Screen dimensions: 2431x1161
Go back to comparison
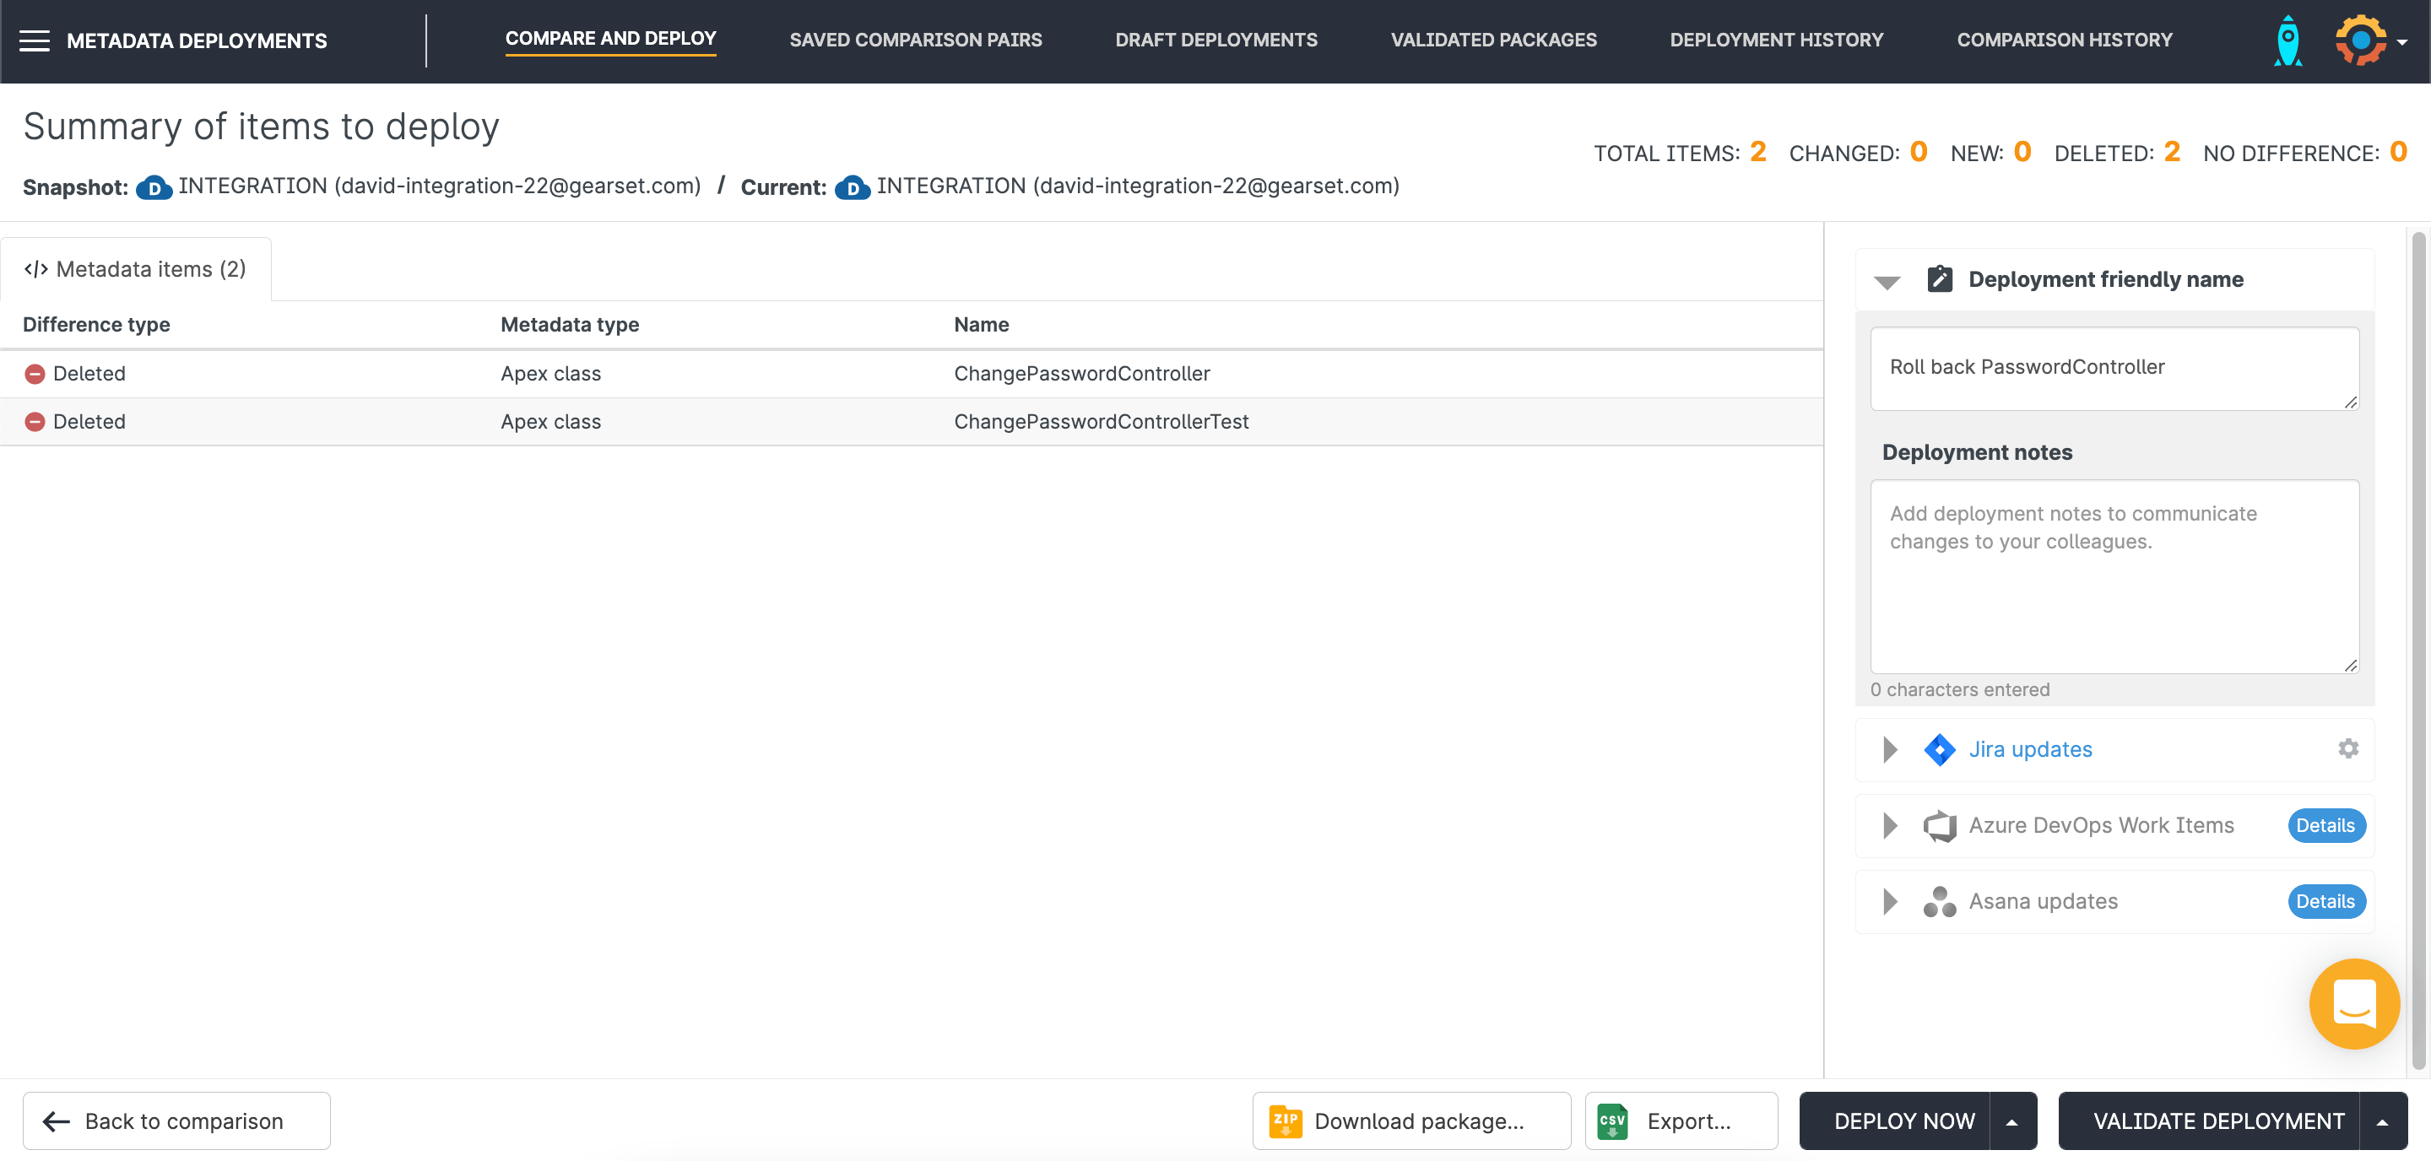(x=176, y=1121)
